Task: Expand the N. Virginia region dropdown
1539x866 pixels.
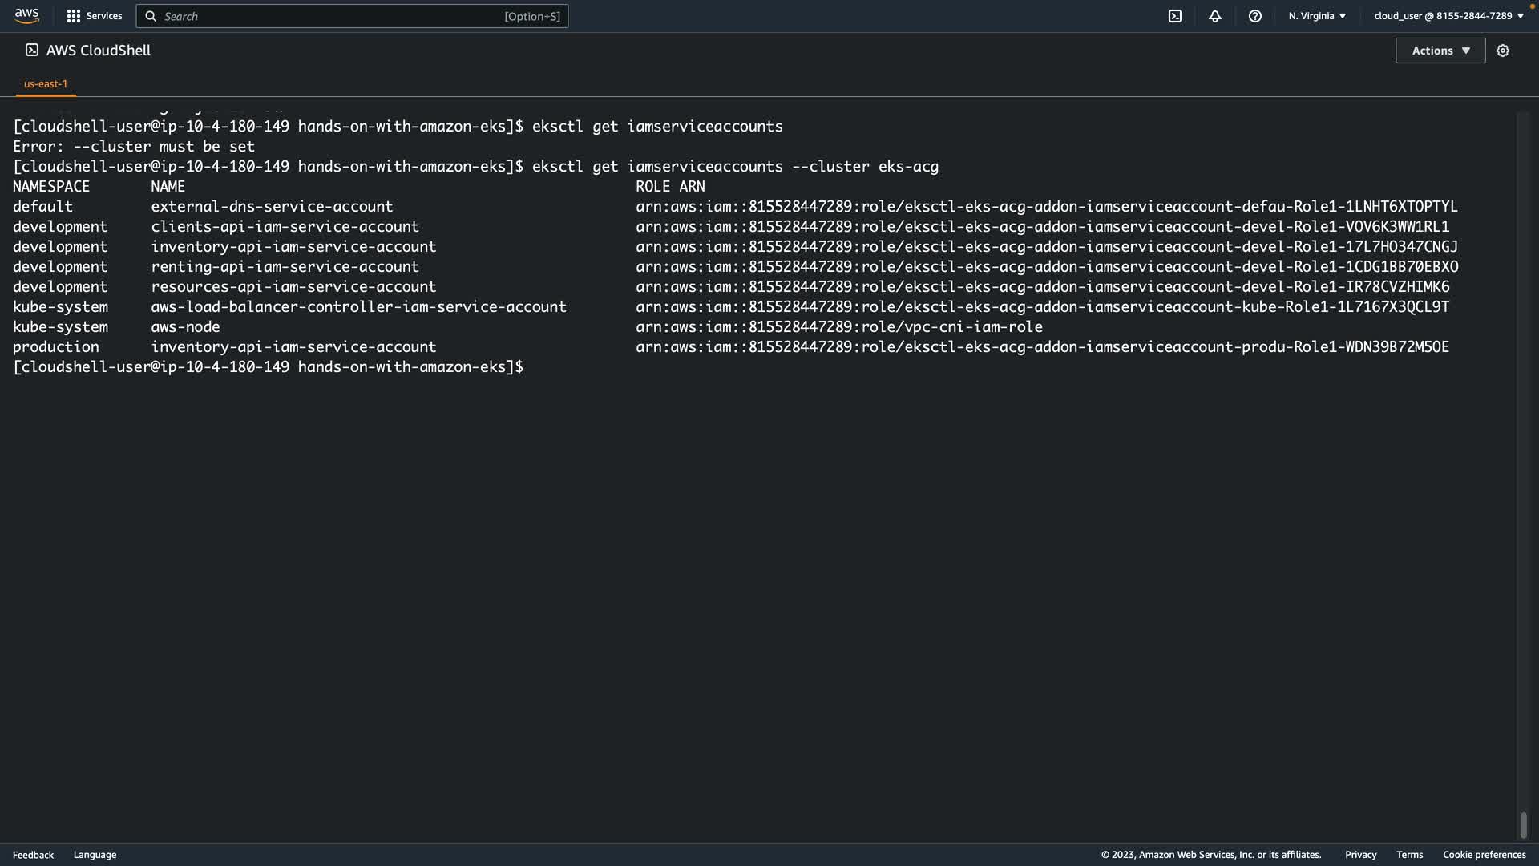Action: click(x=1317, y=16)
